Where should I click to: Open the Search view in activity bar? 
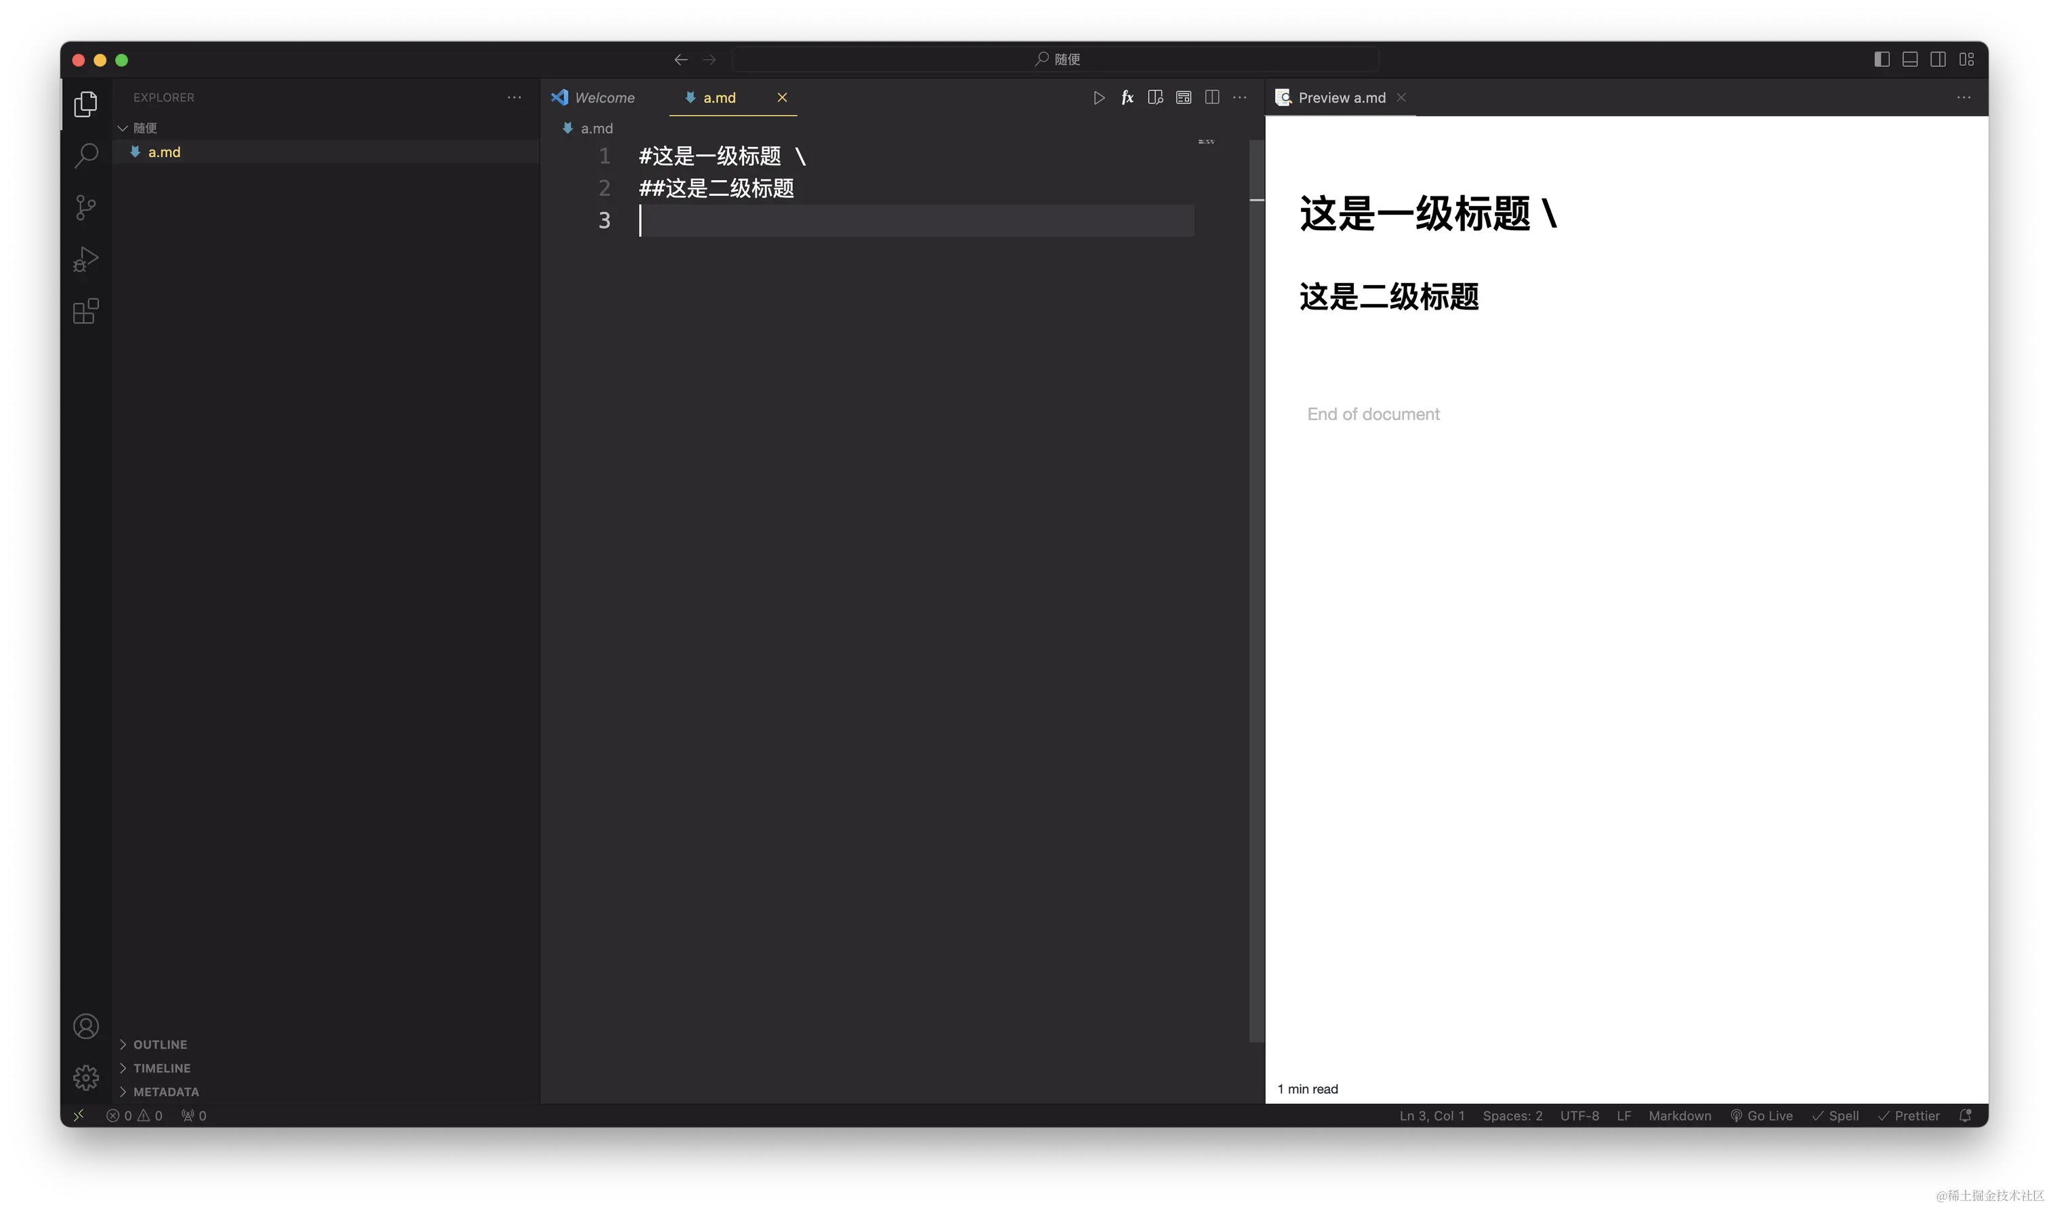(x=85, y=155)
